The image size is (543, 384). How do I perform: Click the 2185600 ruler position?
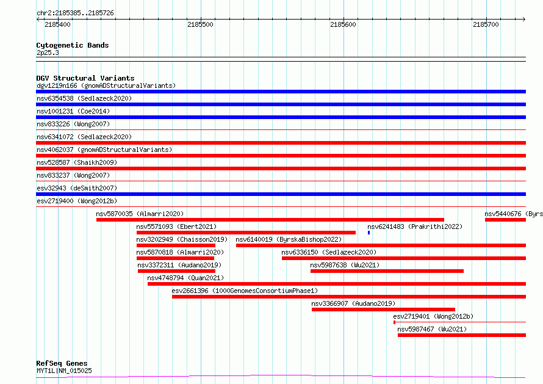click(x=343, y=24)
